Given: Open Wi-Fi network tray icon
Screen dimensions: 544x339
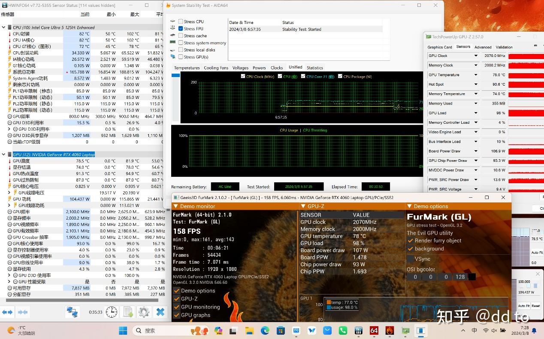Looking at the screenshot, I should pyautogui.click(x=486, y=330).
